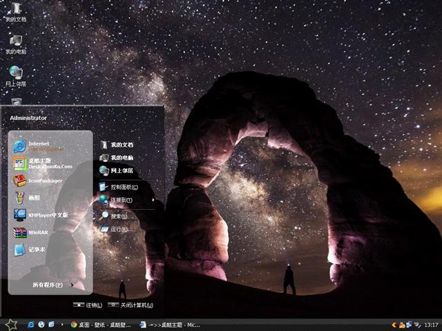This screenshot has width=442, height=331.
Task: Open 桌酷主题 DeskZhuoKu.Com entry
Action: pyautogui.click(x=42, y=163)
